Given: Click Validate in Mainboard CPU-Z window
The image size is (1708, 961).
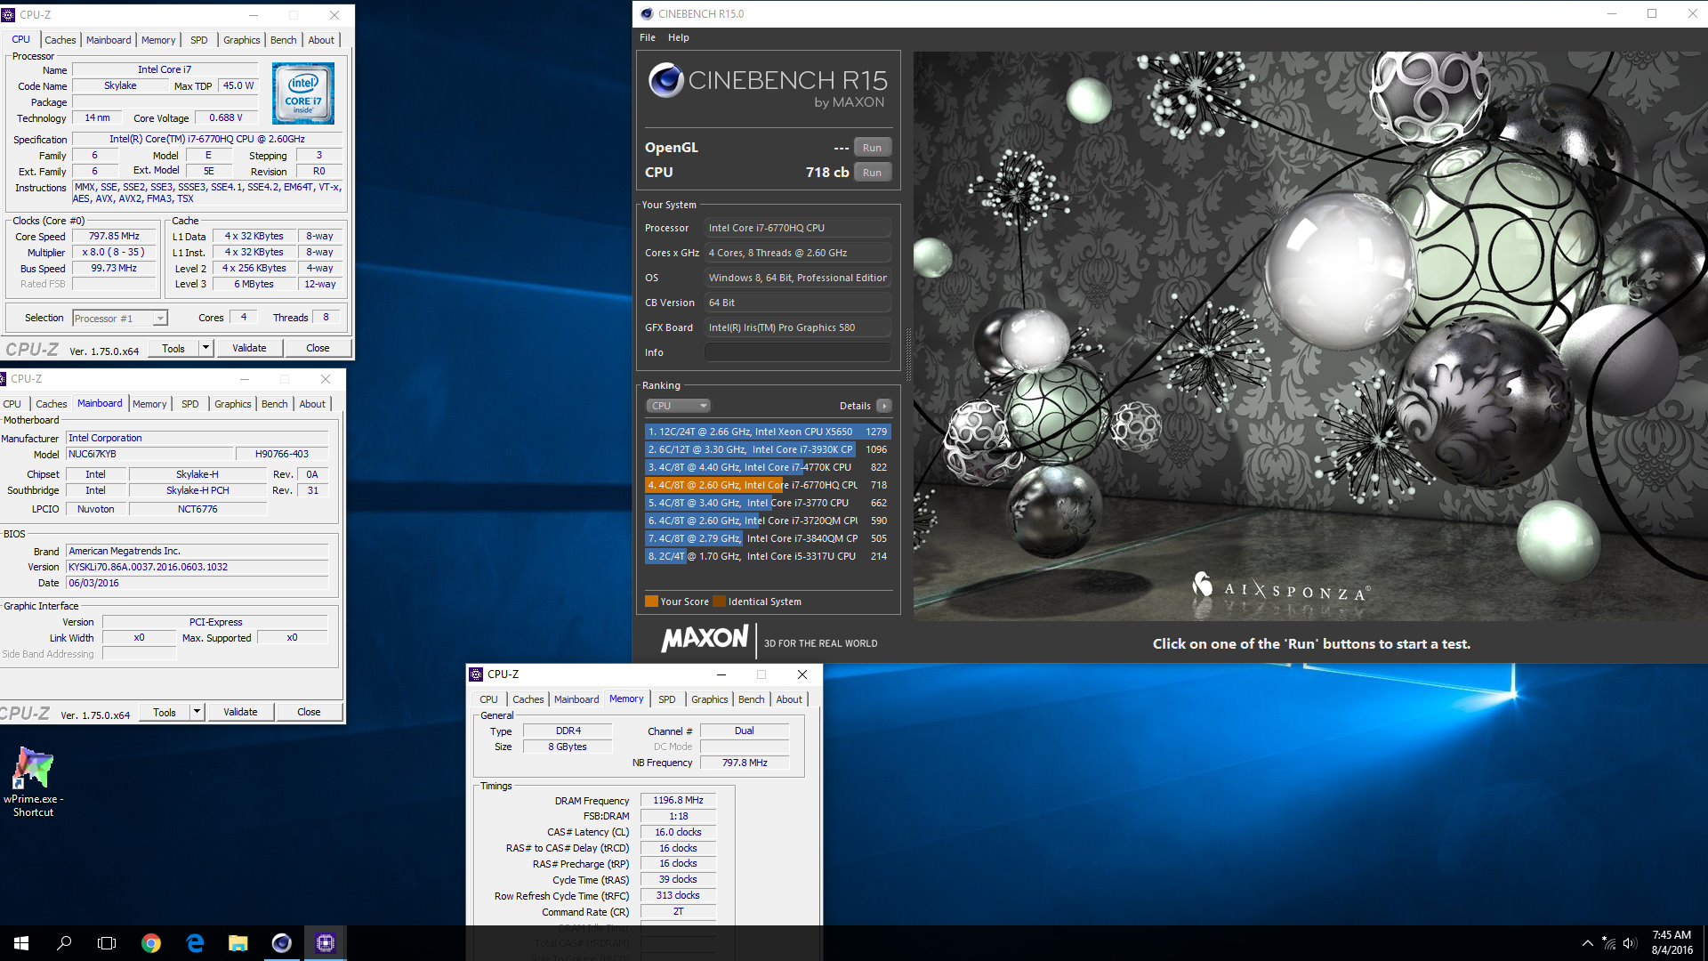Looking at the screenshot, I should pos(240,712).
